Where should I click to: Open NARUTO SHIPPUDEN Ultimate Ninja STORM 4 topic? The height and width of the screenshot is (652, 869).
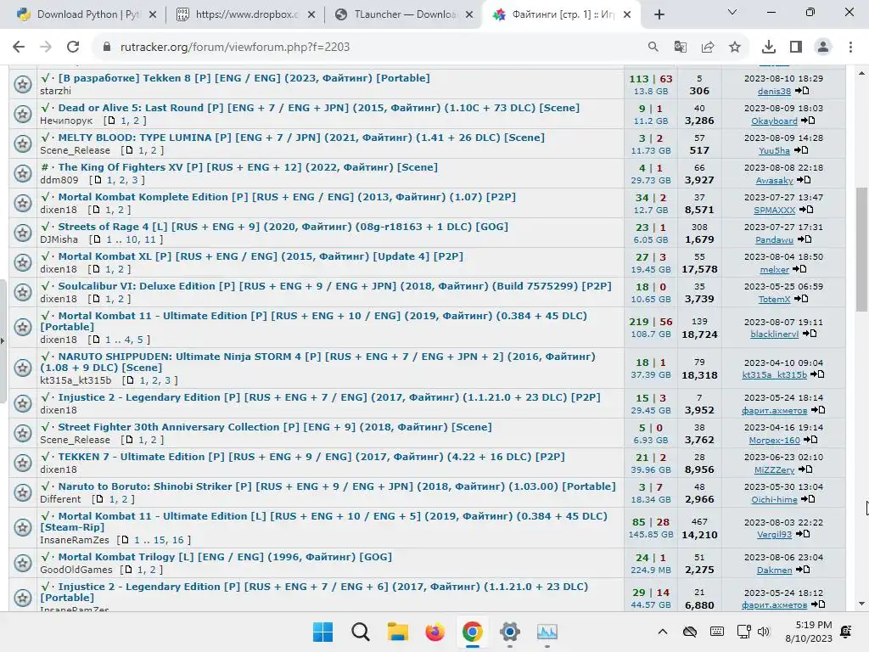tap(317, 362)
